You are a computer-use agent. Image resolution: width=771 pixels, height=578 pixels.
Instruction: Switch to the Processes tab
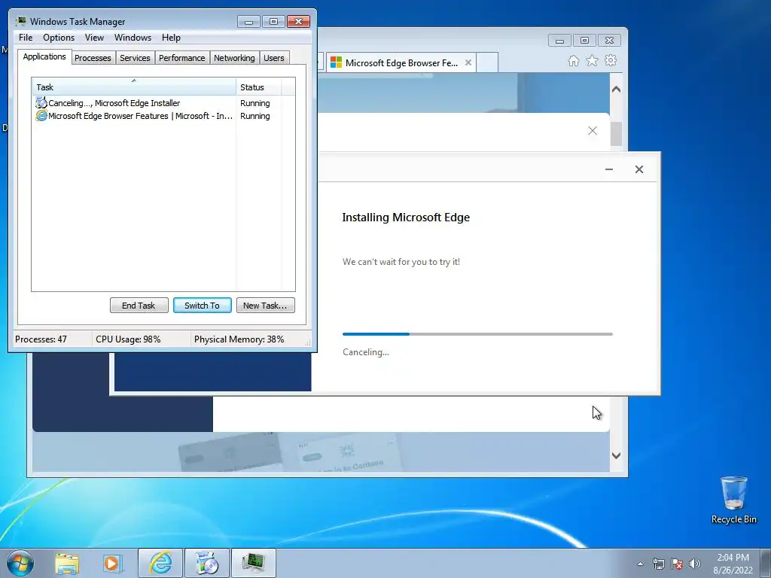[x=93, y=58]
